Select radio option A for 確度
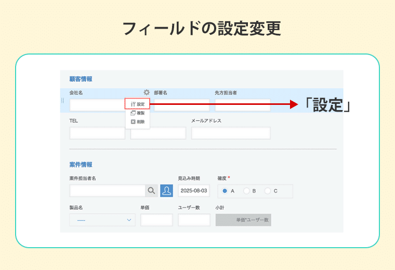 [225, 191]
